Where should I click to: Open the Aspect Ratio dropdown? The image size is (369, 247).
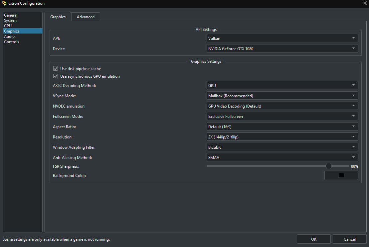click(x=282, y=127)
